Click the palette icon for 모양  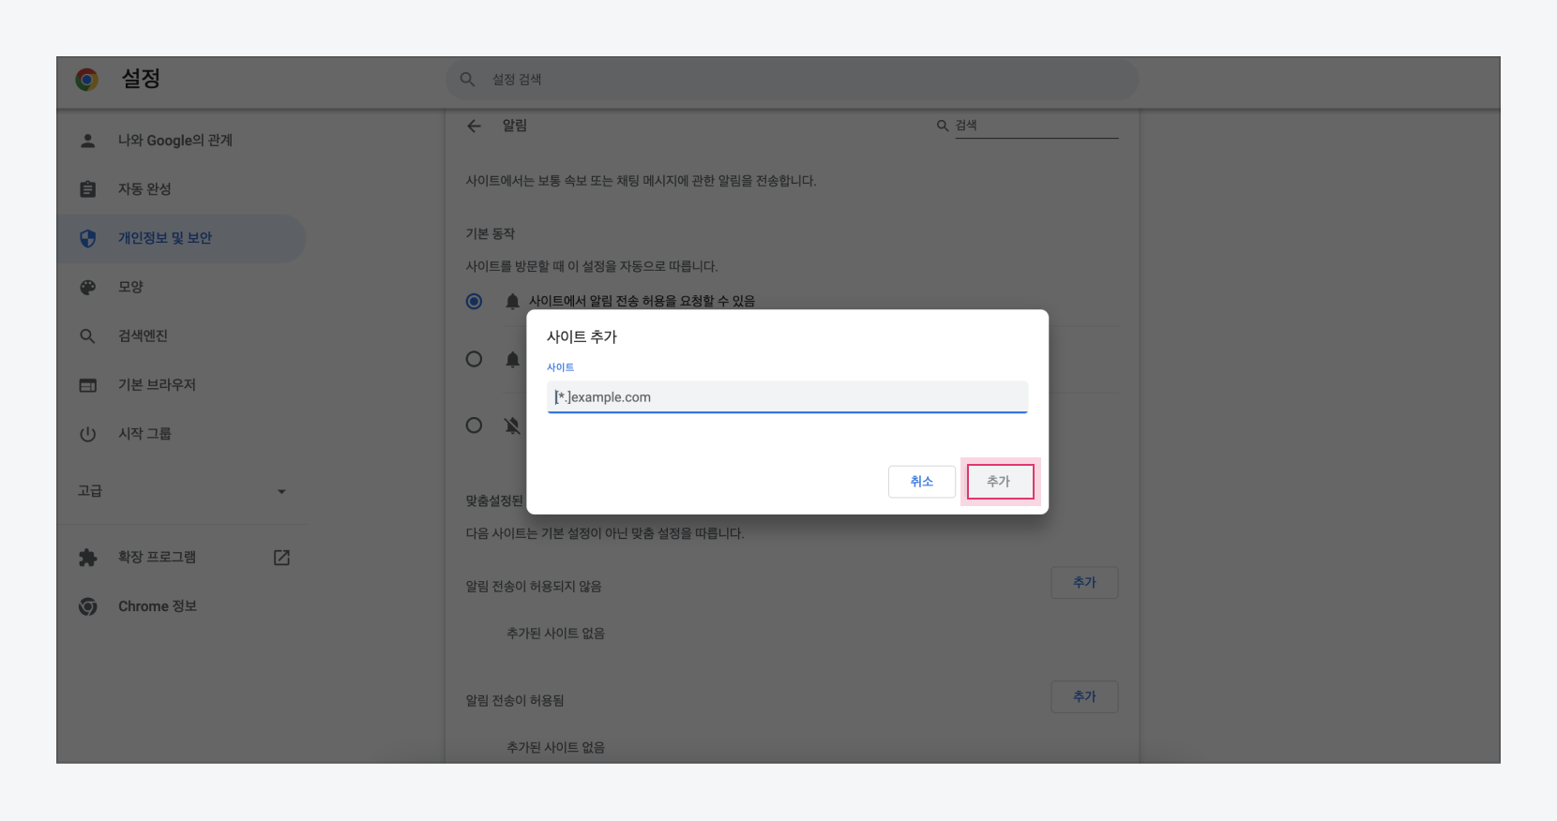coord(88,287)
